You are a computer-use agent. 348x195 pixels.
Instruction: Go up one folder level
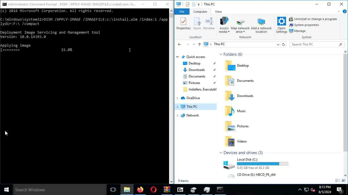click(200, 44)
